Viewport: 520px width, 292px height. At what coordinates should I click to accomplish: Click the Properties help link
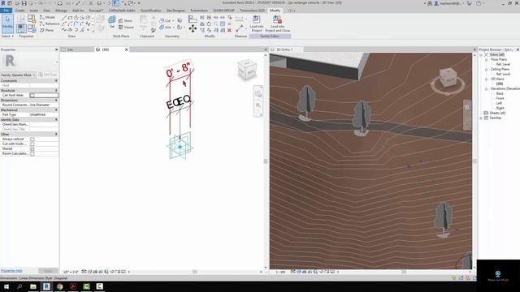(11, 271)
